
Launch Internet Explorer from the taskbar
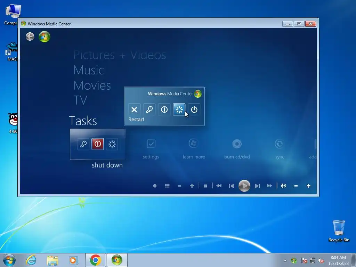pyautogui.click(x=31, y=260)
